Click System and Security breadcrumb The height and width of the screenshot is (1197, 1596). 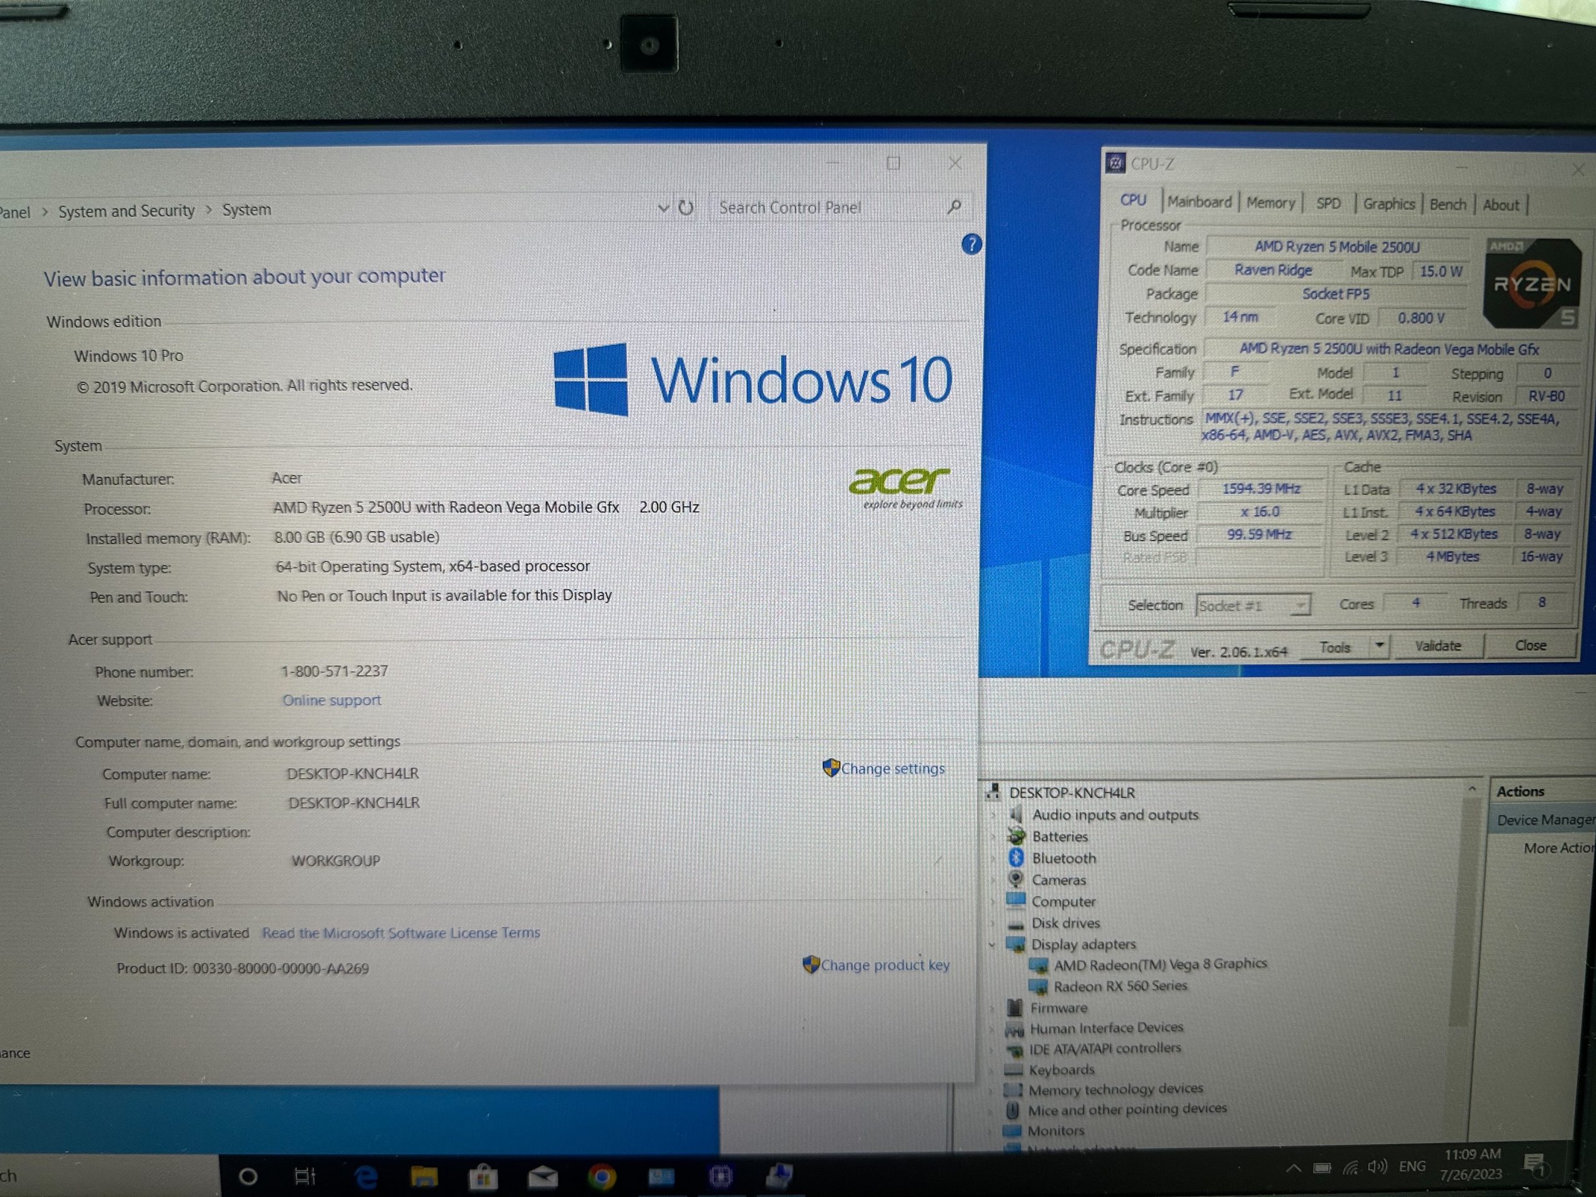click(127, 211)
